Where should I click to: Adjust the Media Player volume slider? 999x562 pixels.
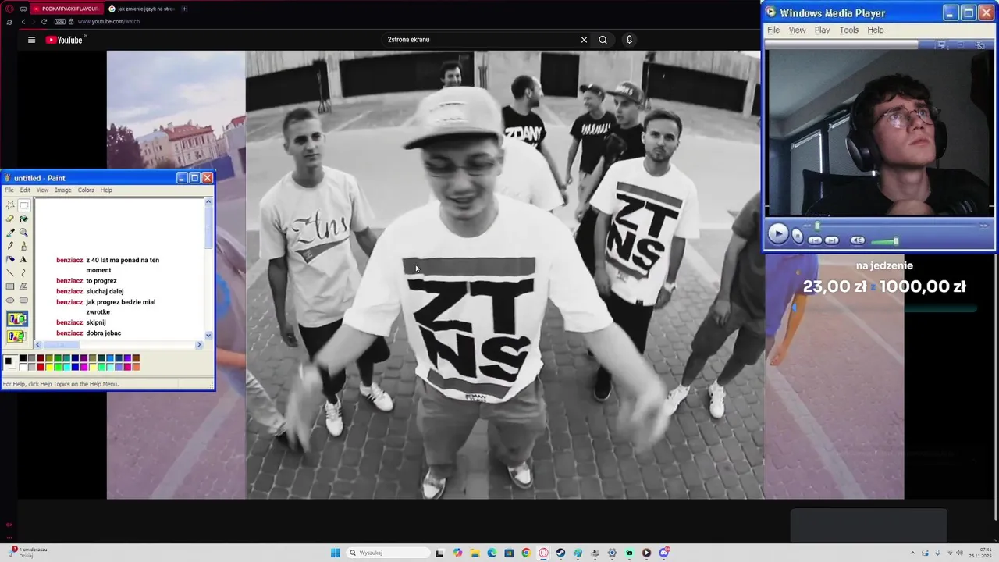(886, 241)
